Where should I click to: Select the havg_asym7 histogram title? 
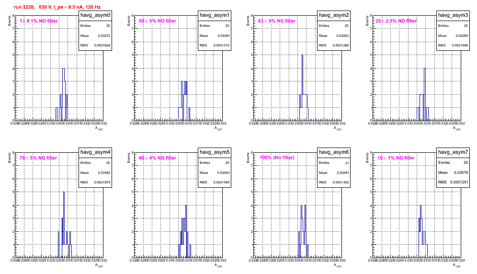click(x=453, y=152)
